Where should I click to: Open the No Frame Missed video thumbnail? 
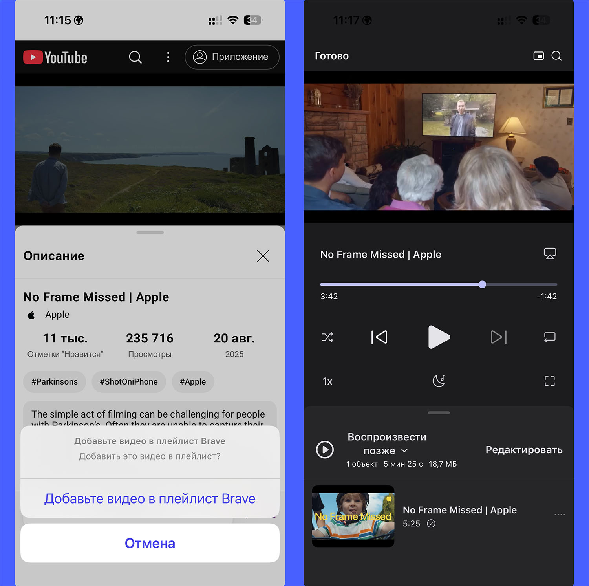(353, 516)
